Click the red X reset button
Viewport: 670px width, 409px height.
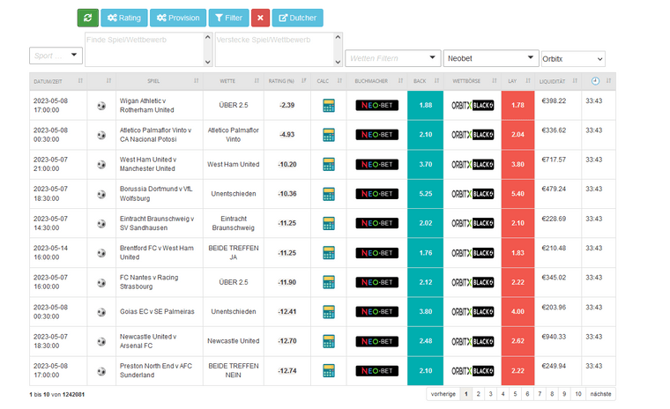coord(260,18)
